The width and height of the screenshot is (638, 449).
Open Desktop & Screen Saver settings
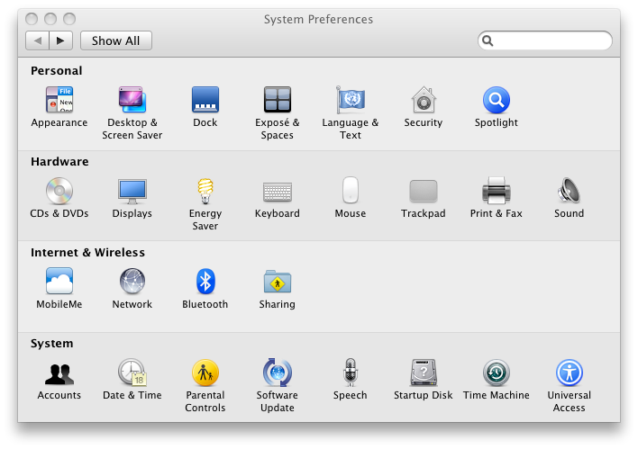132,100
